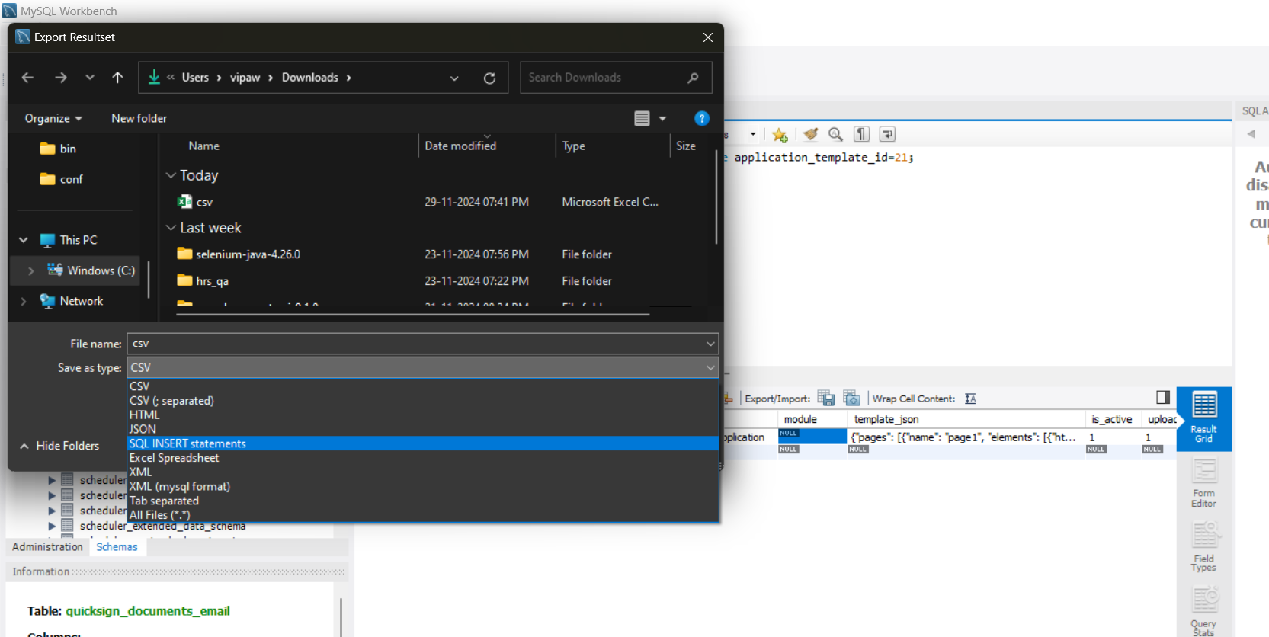The width and height of the screenshot is (1269, 637).
Task: Open address bar previous locations dropdown
Action: pos(454,78)
